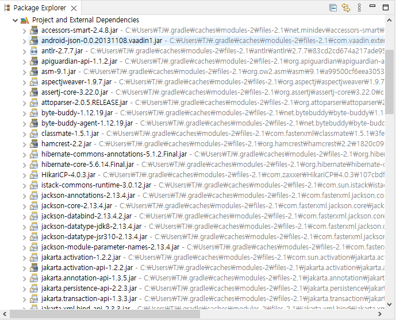This screenshot has height=320, width=396.
Task: Click jar icon of byte-buddy-1.12.19.jar
Action: point(34,113)
